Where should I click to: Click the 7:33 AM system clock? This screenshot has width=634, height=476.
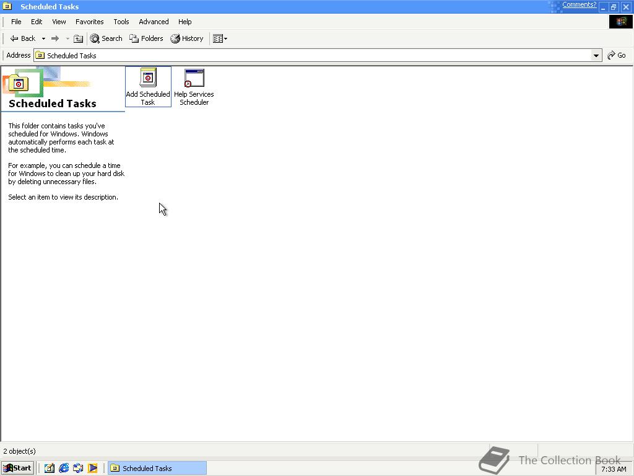point(614,469)
